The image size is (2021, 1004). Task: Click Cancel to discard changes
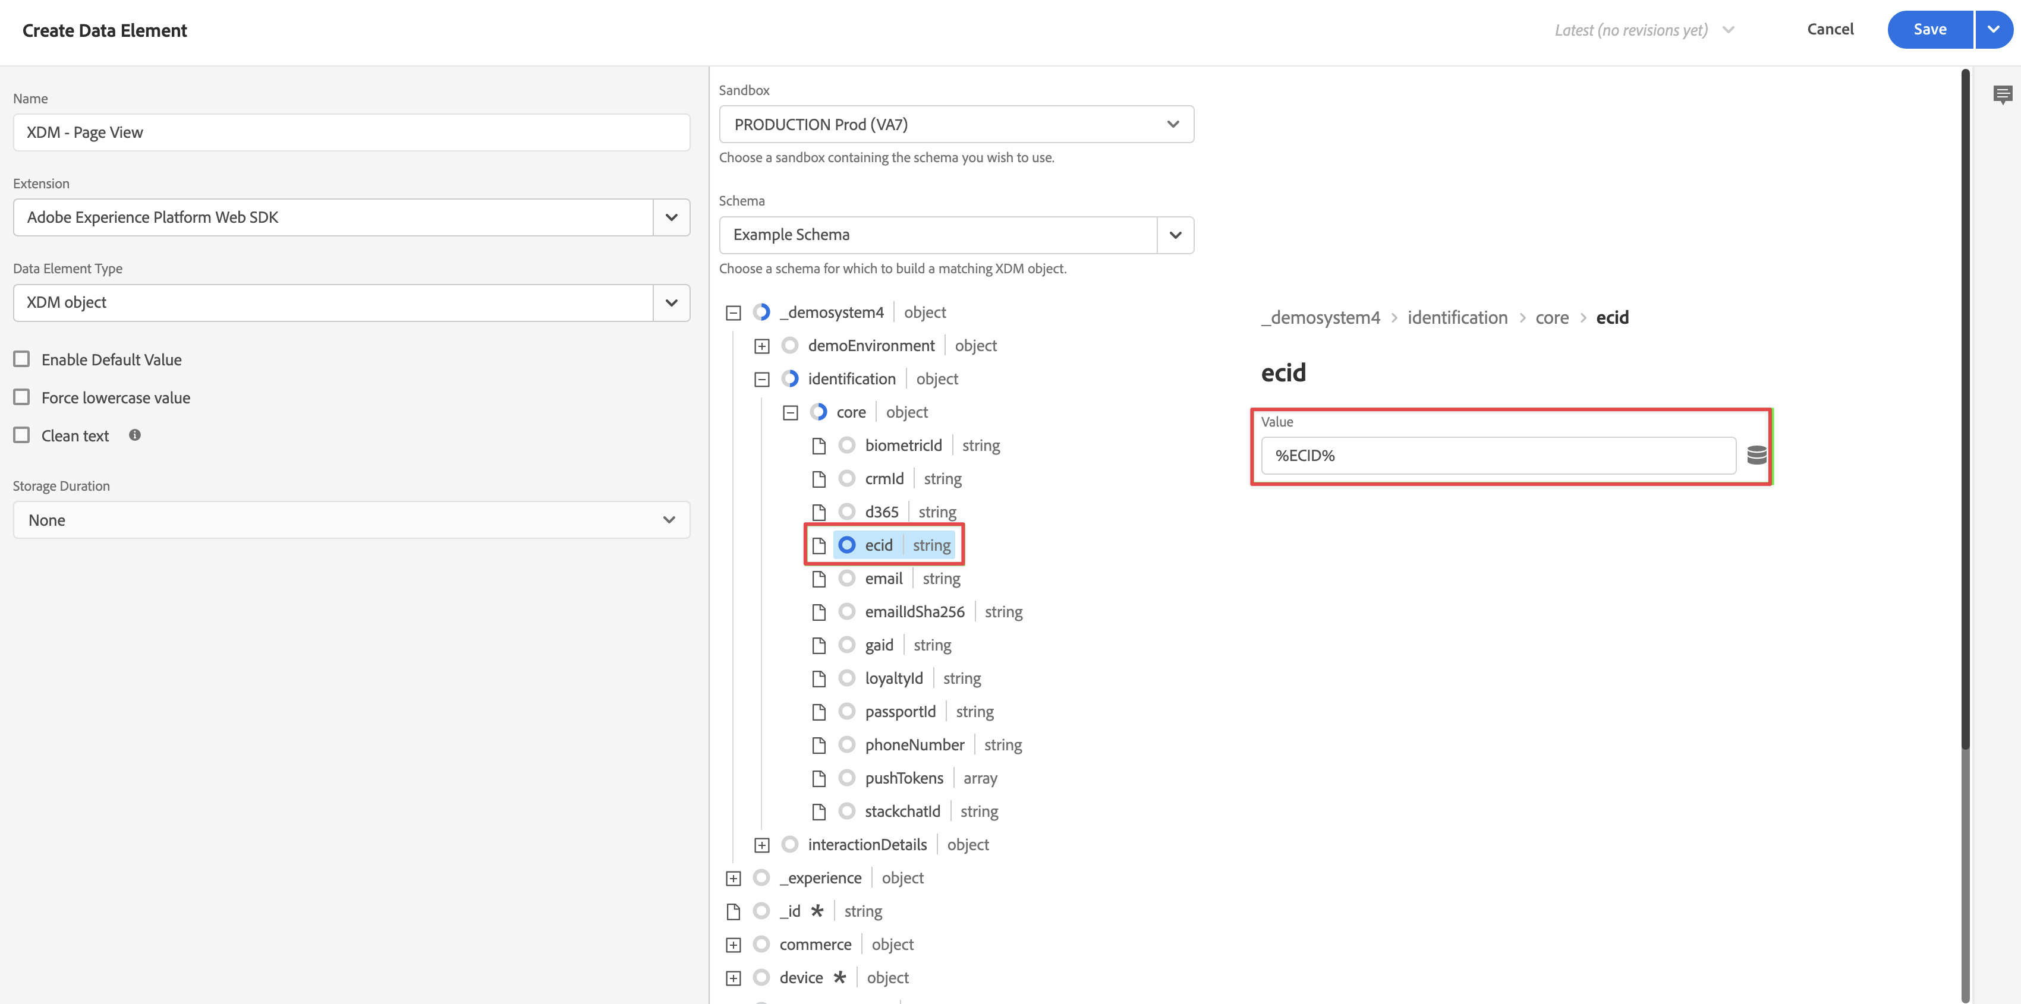[x=1830, y=29]
